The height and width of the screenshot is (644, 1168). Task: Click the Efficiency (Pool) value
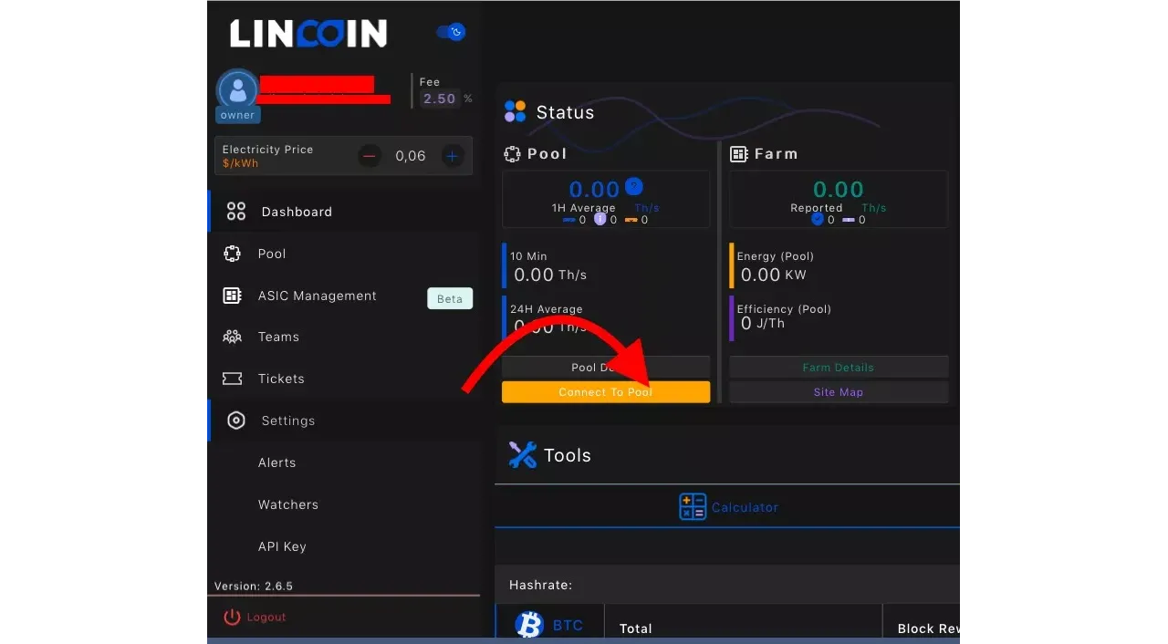pos(762,324)
